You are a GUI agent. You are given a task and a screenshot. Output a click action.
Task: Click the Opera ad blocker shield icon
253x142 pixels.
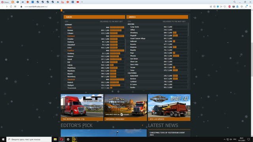click(218, 7)
